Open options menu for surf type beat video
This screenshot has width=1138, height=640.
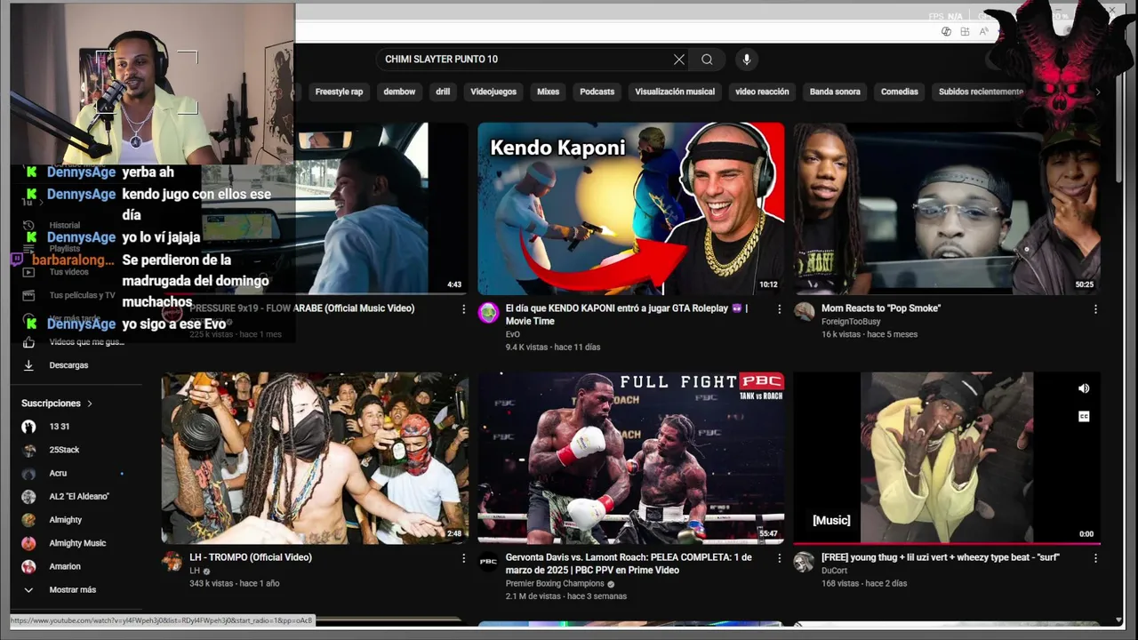[1095, 558]
